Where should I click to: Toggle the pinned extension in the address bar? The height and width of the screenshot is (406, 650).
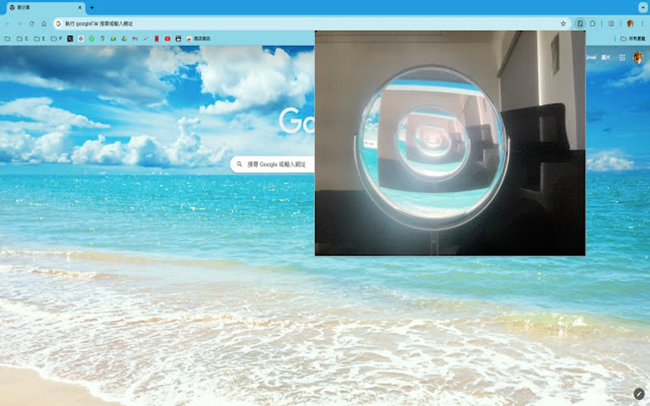(x=581, y=23)
